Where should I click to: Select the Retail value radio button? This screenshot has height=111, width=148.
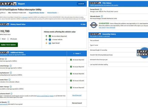pos(0,39)
